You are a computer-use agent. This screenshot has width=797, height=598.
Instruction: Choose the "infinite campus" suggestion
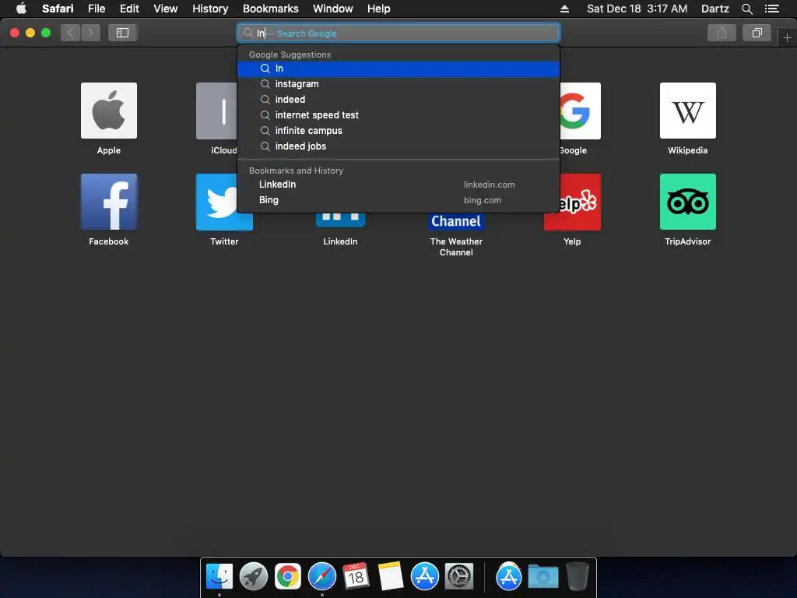[398, 131]
